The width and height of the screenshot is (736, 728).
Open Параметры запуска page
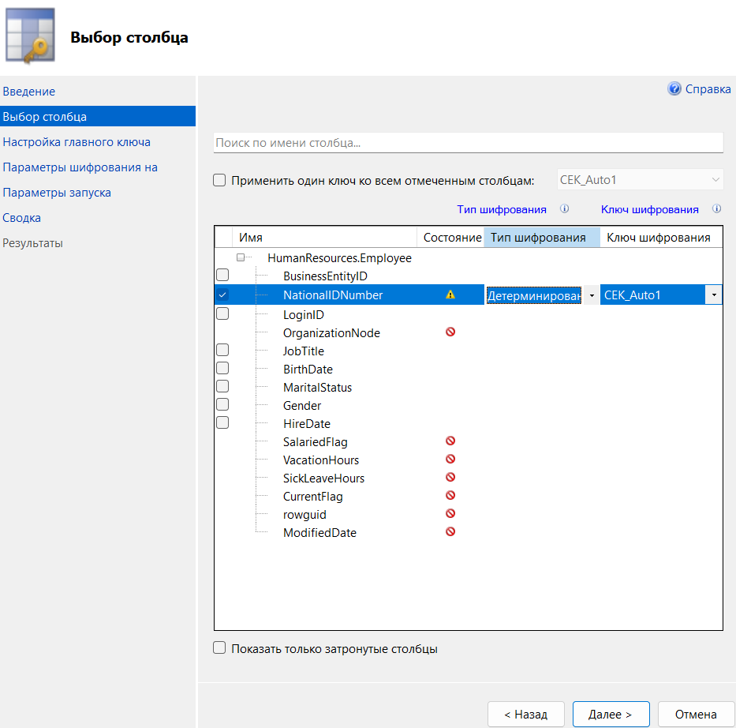[57, 193]
